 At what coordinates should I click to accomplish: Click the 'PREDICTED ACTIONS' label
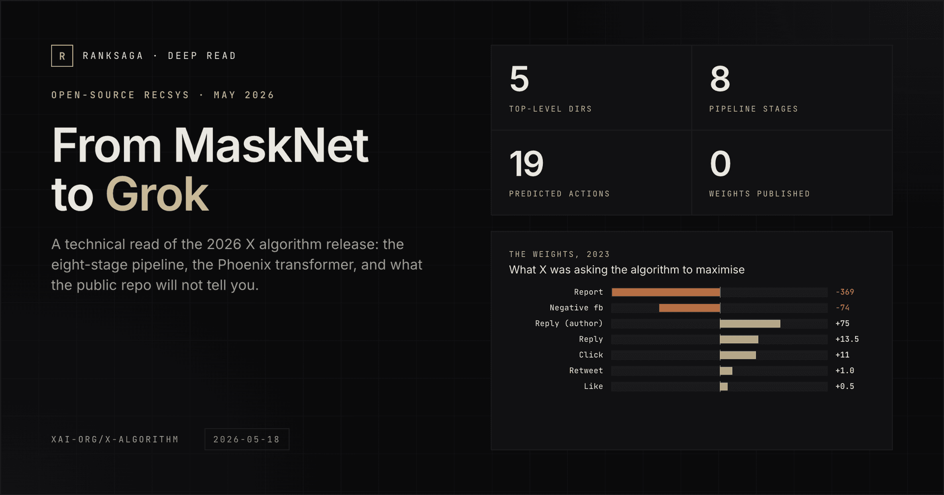point(560,194)
